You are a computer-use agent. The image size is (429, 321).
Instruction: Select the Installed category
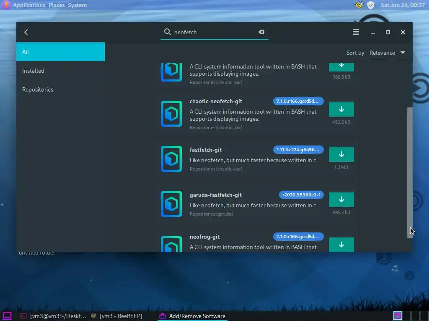pos(60,71)
